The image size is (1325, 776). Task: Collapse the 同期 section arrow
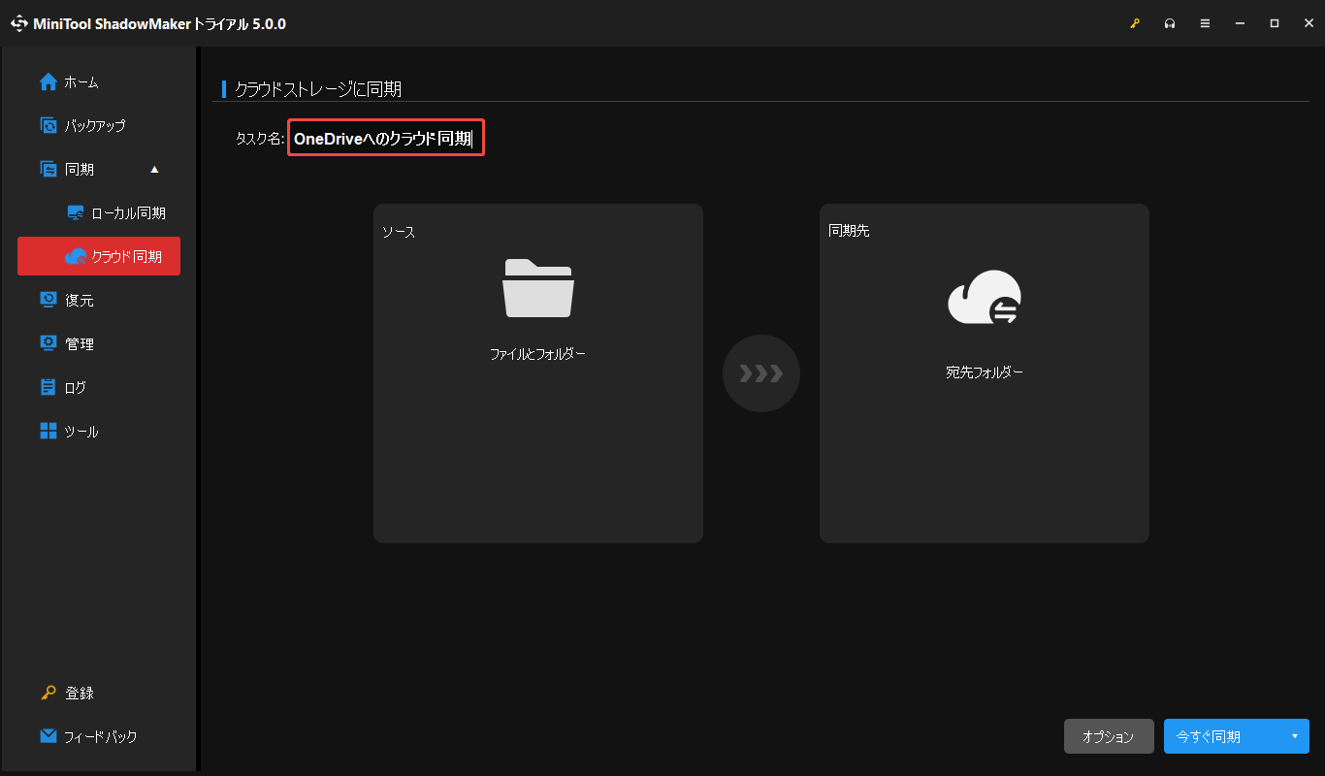[x=154, y=170]
